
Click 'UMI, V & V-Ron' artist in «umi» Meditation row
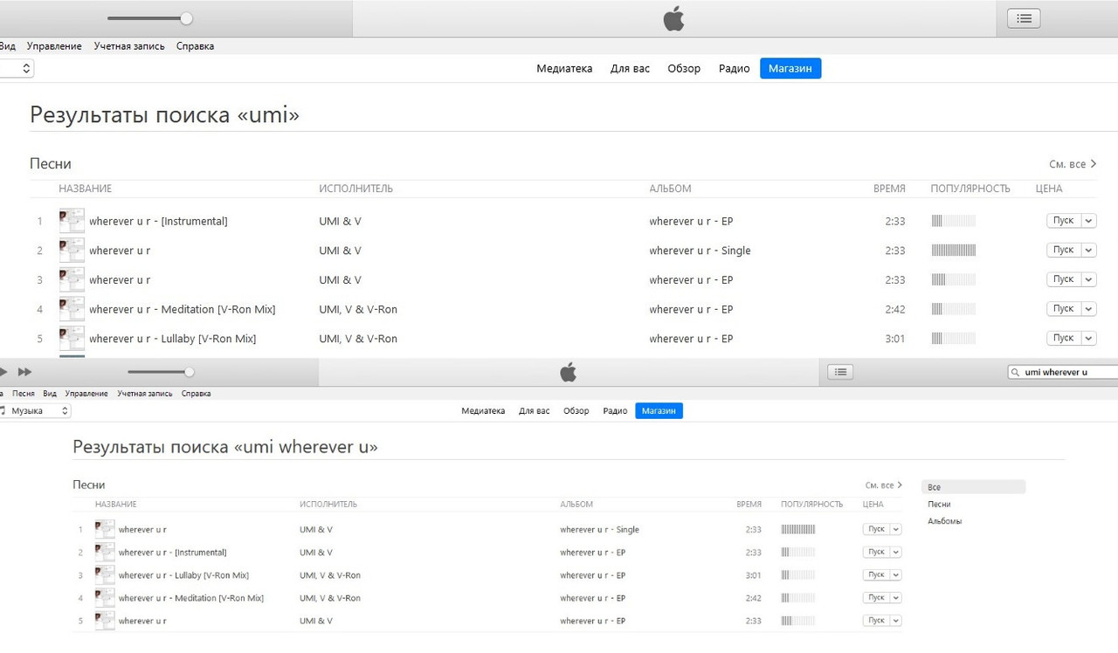tap(358, 309)
